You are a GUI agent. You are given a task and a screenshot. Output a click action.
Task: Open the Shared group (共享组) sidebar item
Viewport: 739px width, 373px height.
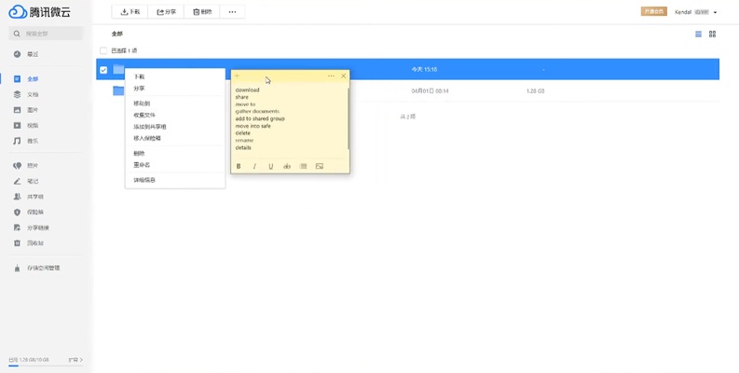28,197
